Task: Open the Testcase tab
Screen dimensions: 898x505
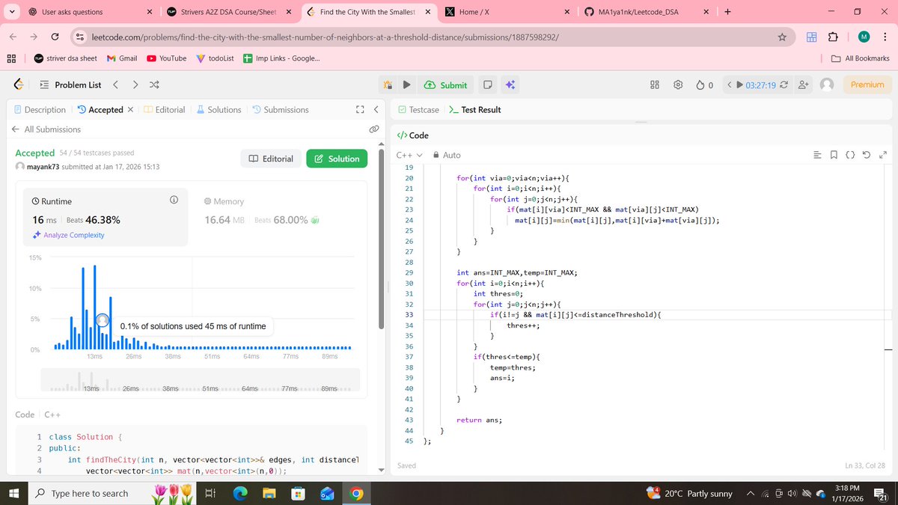Action: click(418, 109)
